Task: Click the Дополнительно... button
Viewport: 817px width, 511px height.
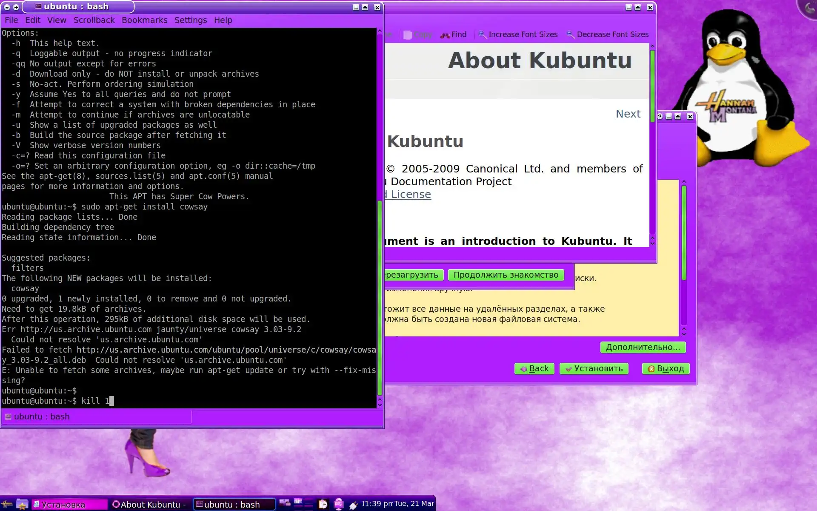Action: point(643,347)
